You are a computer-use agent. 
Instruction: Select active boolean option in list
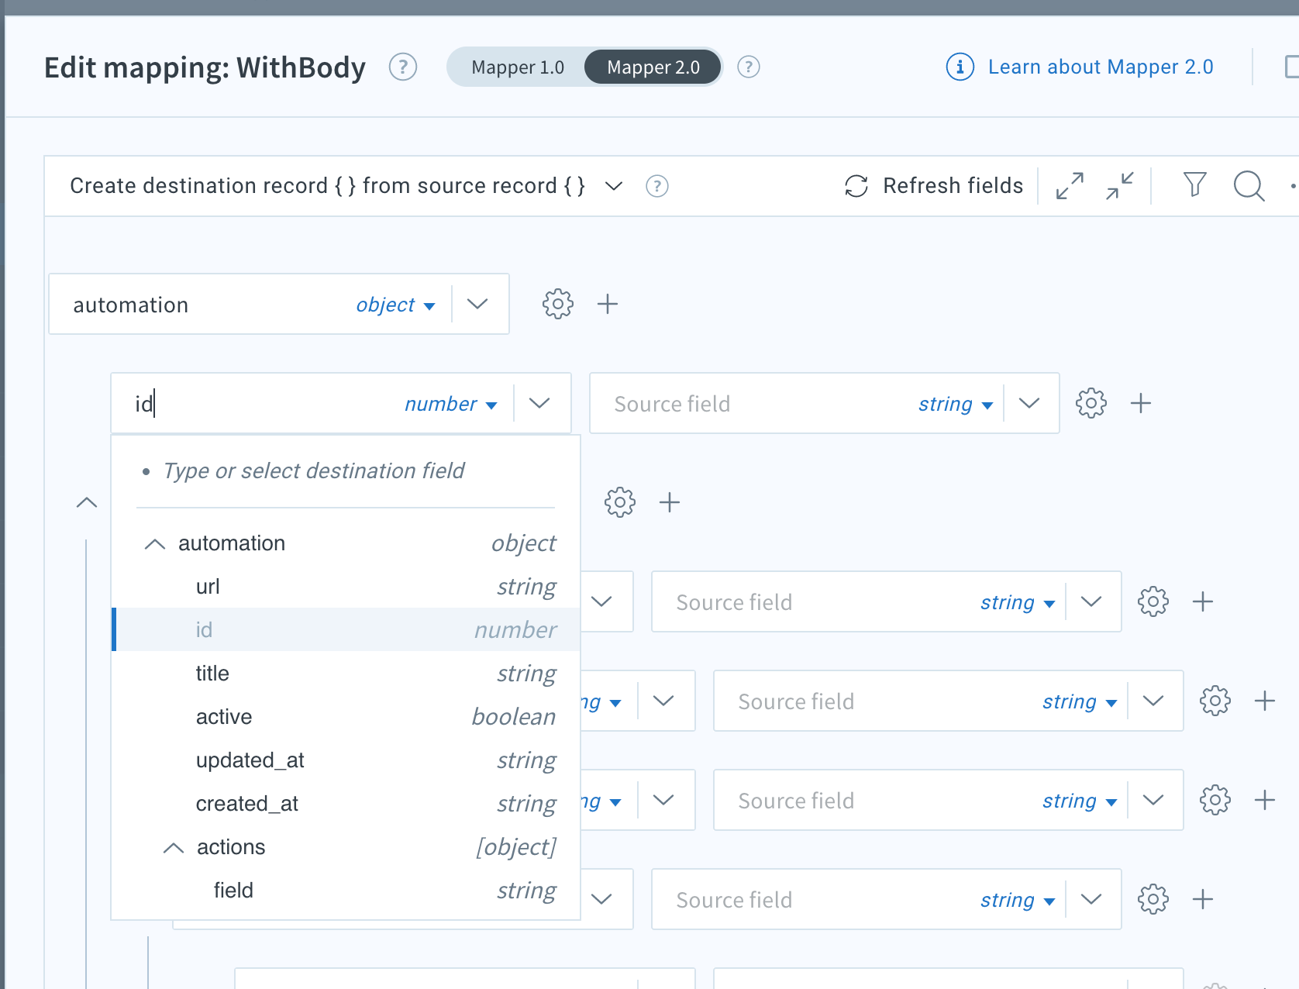coord(346,717)
